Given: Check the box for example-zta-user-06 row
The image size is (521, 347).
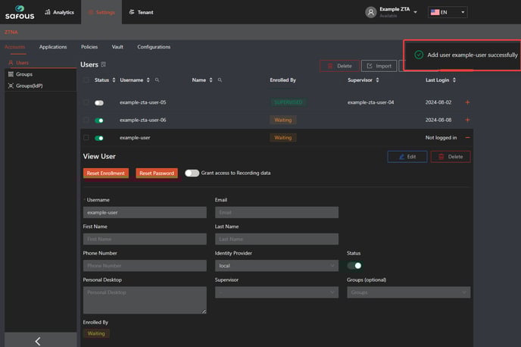Looking at the screenshot, I should click(x=86, y=120).
